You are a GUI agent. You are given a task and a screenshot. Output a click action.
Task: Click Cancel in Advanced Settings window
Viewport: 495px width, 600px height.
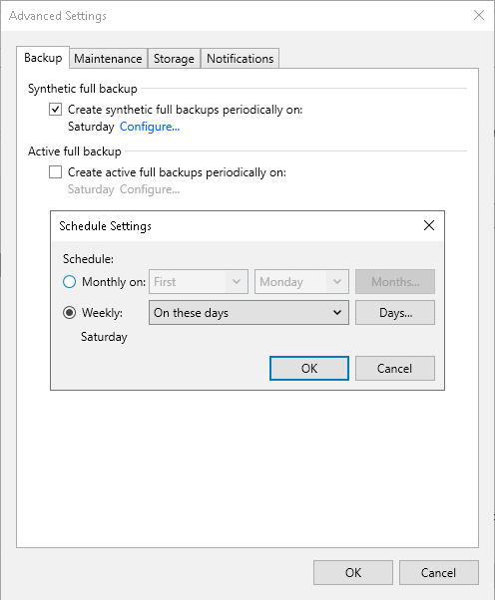[x=439, y=572]
